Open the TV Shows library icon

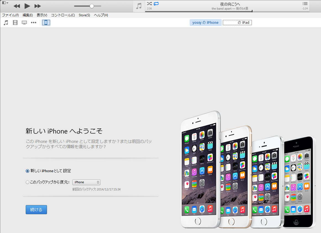[x=24, y=23]
